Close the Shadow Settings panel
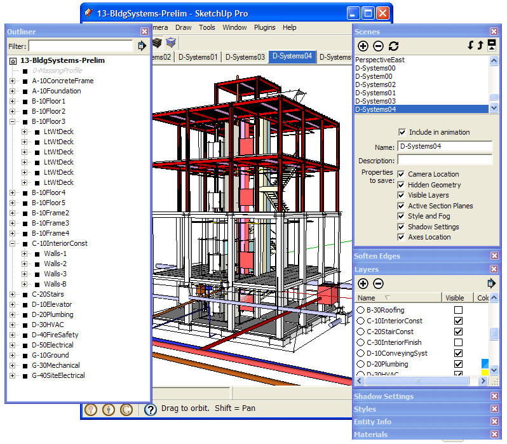Image resolution: width=507 pixels, height=444 pixels. pos(494,396)
